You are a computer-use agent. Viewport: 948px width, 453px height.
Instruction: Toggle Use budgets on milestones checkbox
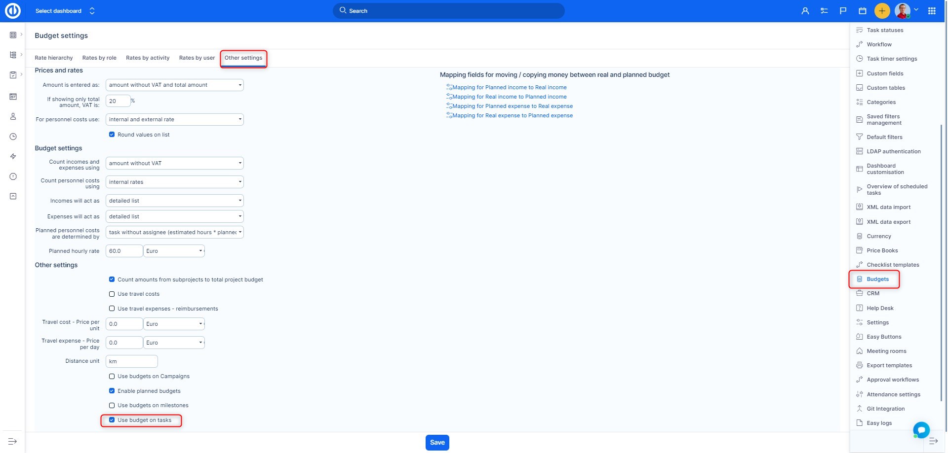click(x=112, y=406)
